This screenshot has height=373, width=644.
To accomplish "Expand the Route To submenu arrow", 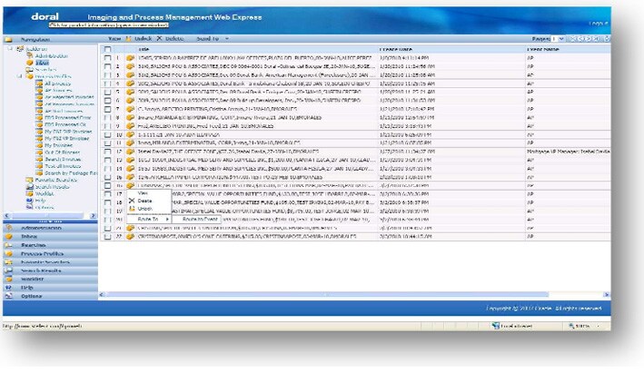I will pos(167,219).
